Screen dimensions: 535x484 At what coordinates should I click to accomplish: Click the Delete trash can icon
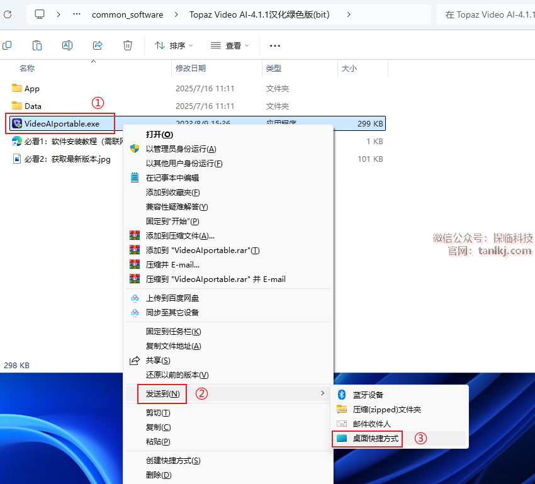point(128,45)
